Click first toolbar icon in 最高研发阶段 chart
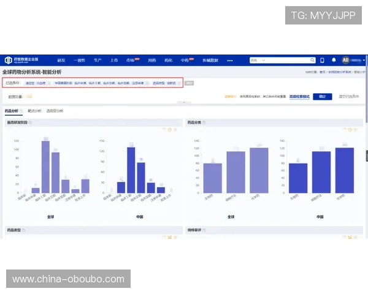 pos(164,129)
